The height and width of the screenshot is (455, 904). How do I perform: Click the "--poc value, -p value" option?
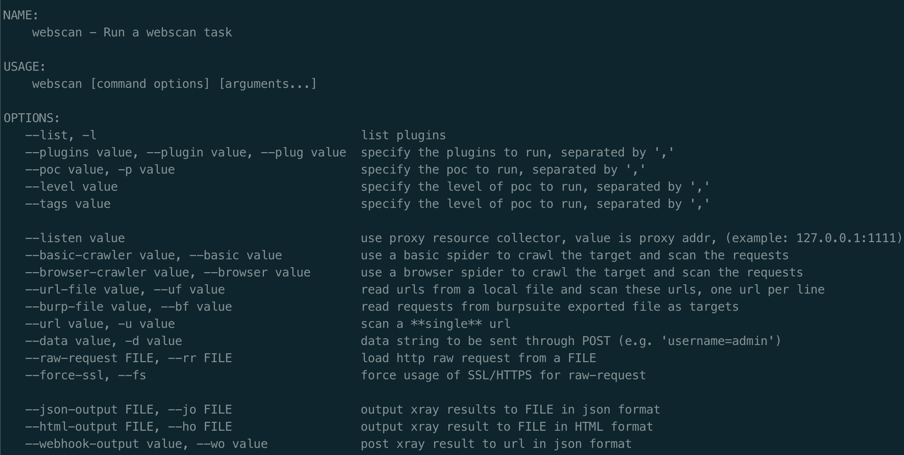click(x=100, y=170)
